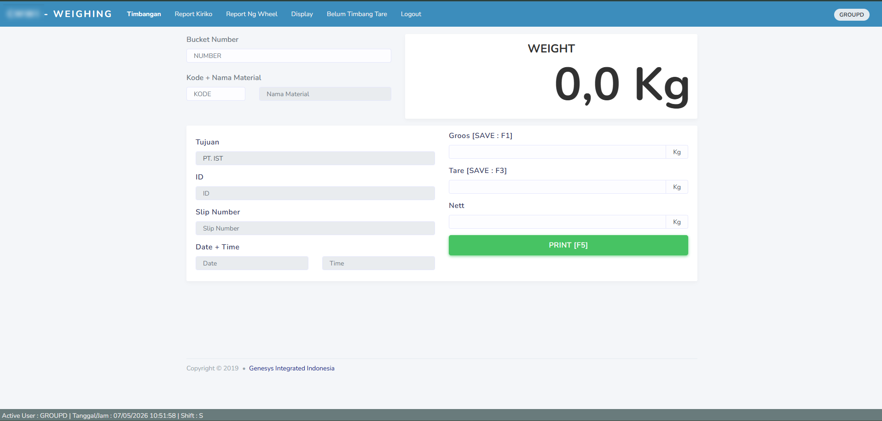This screenshot has width=882, height=421.
Task: Click the Kode + Nama Material label
Action: [224, 78]
